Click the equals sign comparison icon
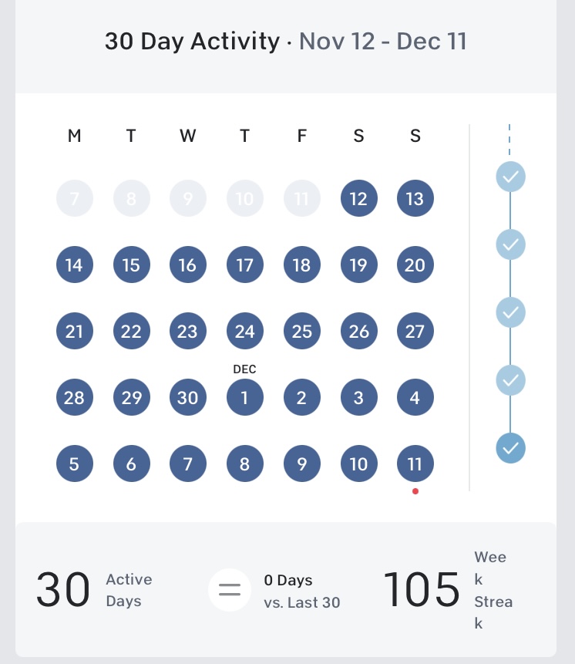 [x=230, y=591]
